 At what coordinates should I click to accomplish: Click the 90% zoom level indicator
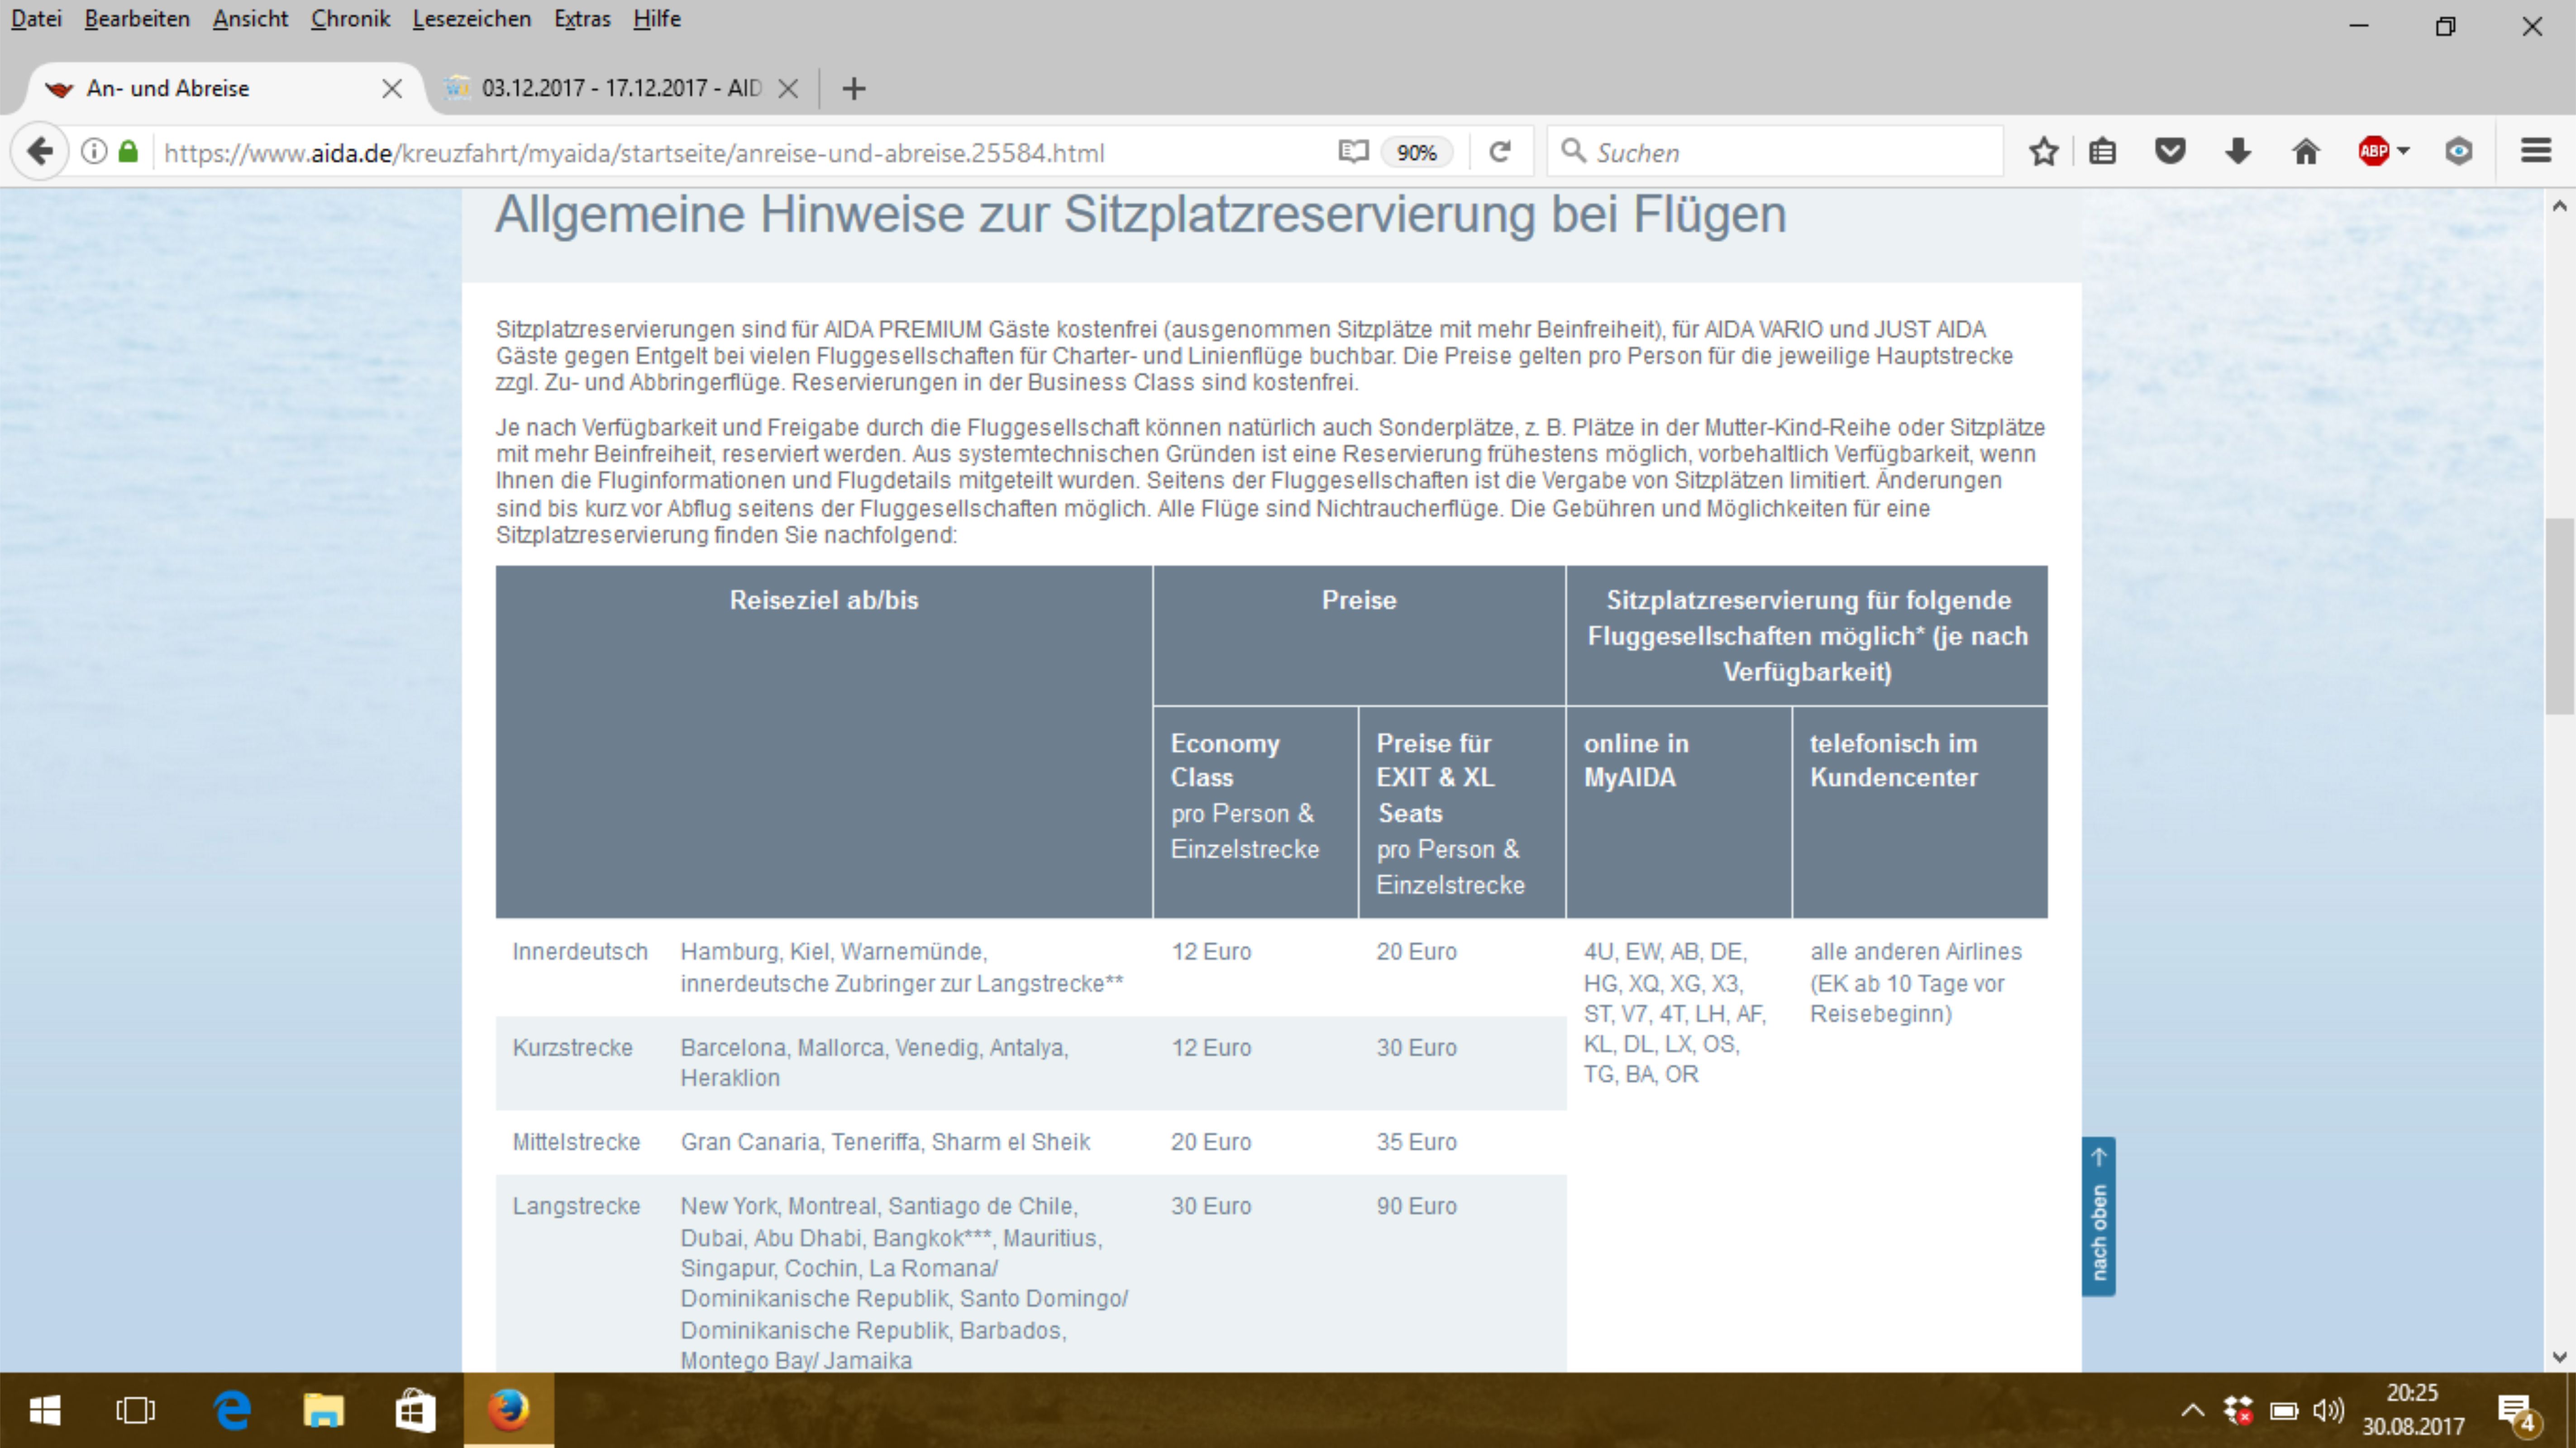coord(1416,153)
